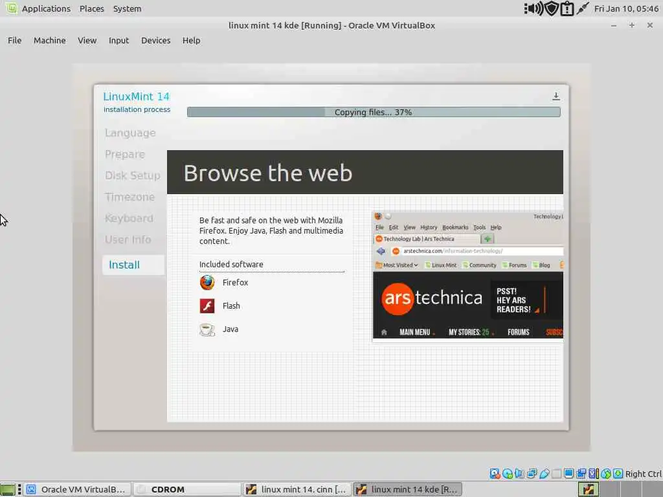Click the shared folders status icon
Screen dimensions: 663x497
556,474
